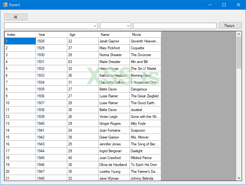The height and width of the screenshot is (185, 246).
Task: Open the wide left combo box dropdown
Action: [95, 26]
